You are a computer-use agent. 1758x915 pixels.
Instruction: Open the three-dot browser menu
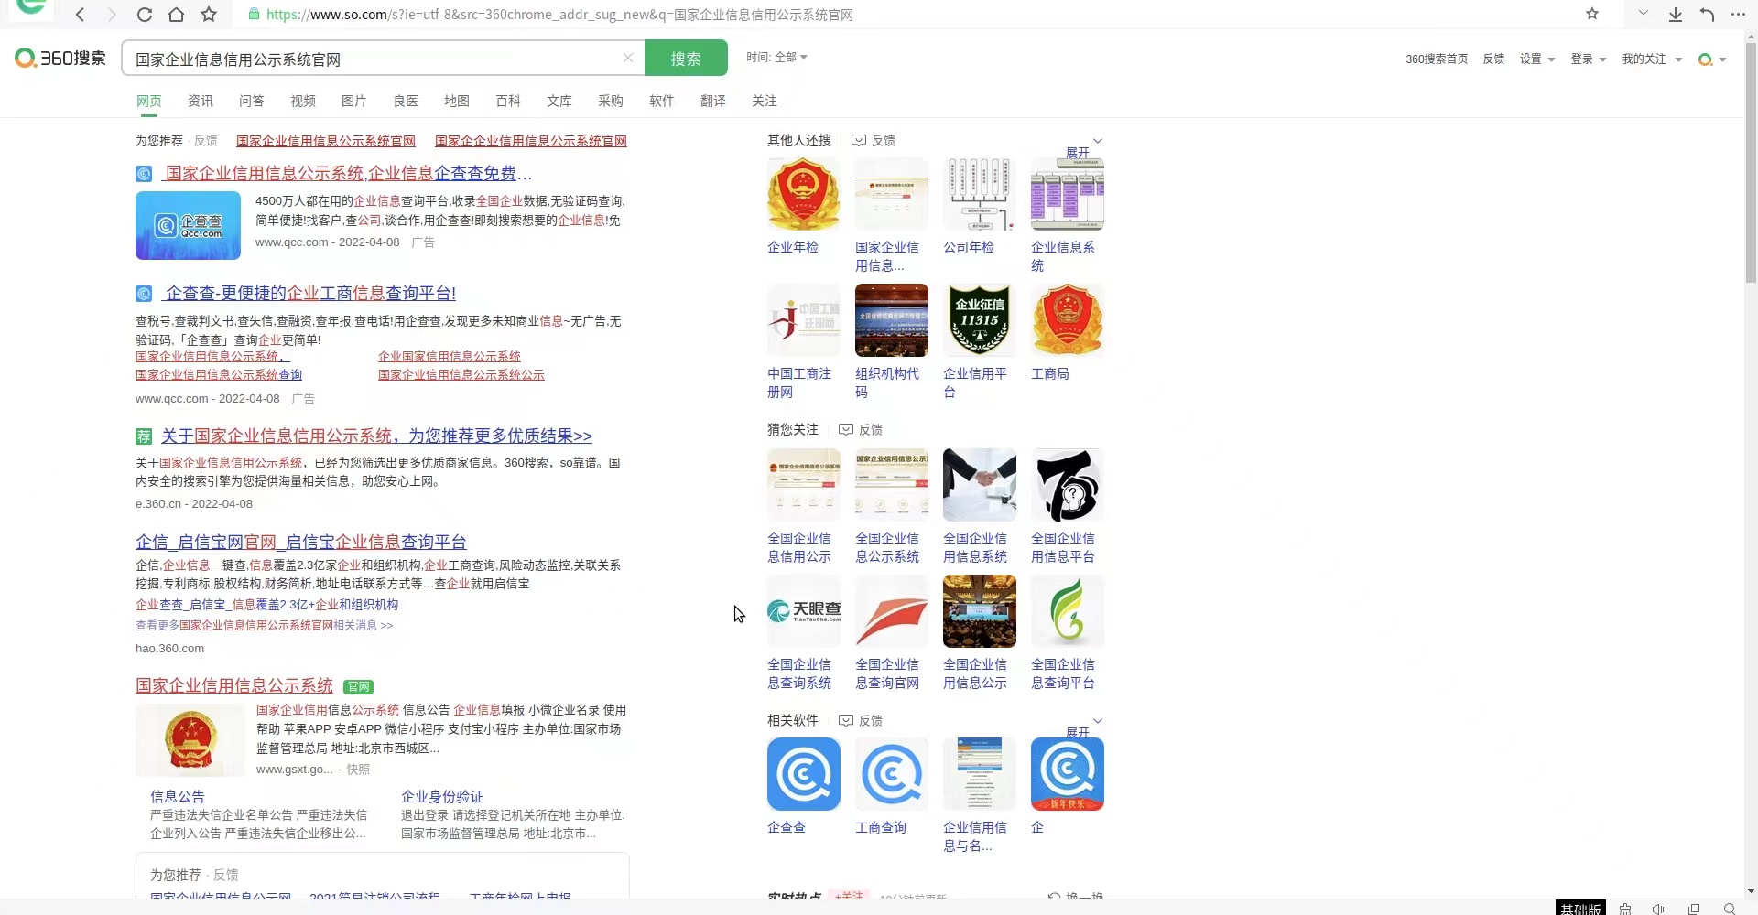point(1738,15)
